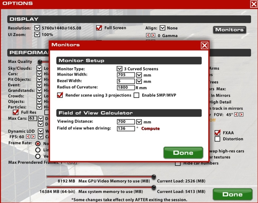Lower Dynamic LOD FPS value

(x=28, y=136)
